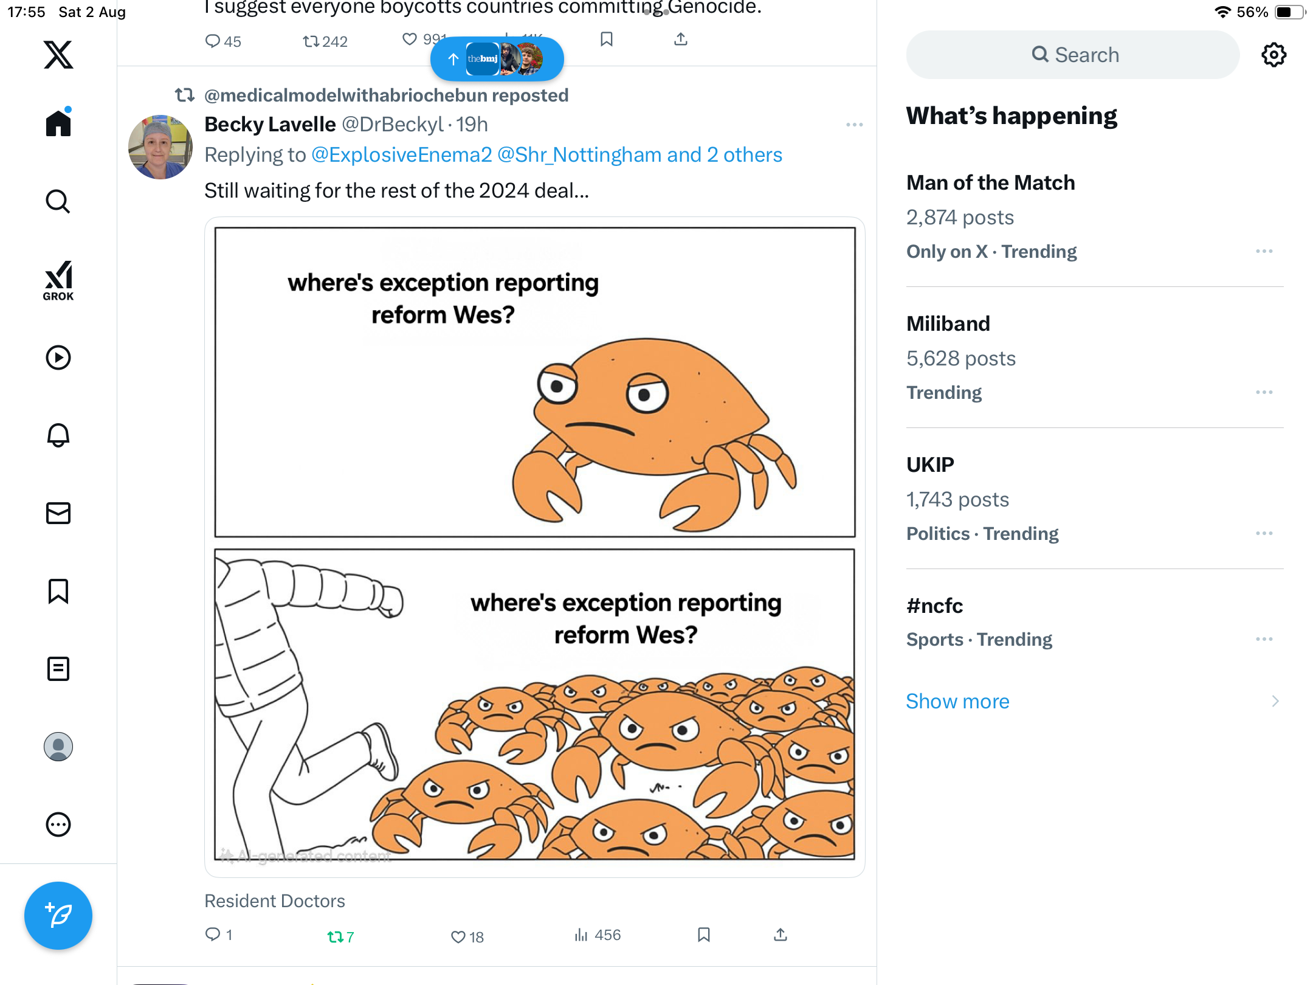Share Becky Lavelle's post

(x=781, y=935)
